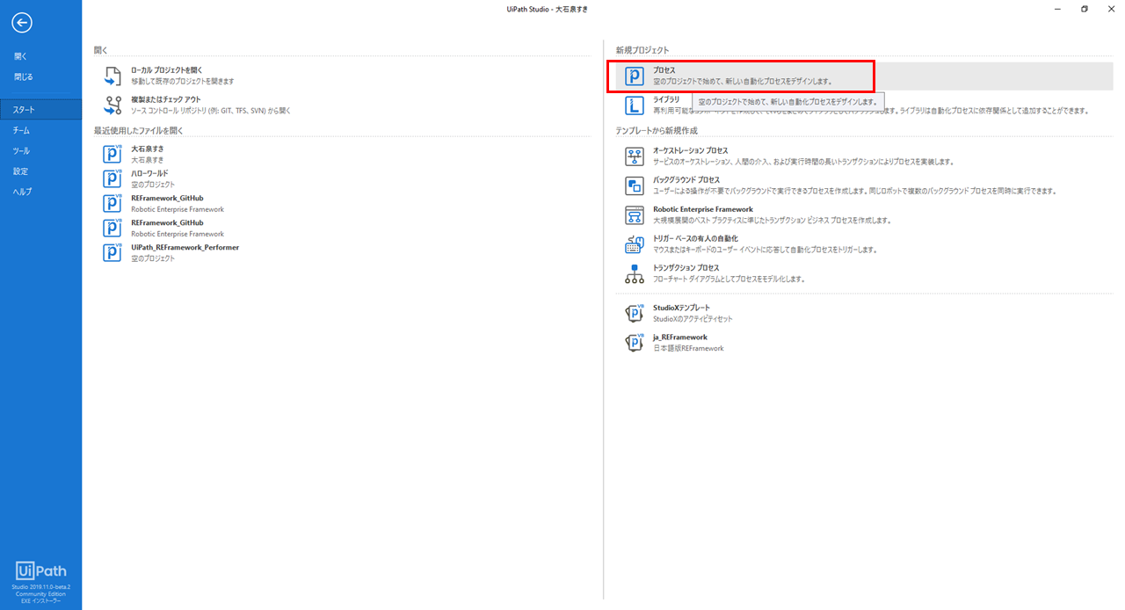Click the ja_REFramework template icon
This screenshot has width=1125, height=610.
635,343
